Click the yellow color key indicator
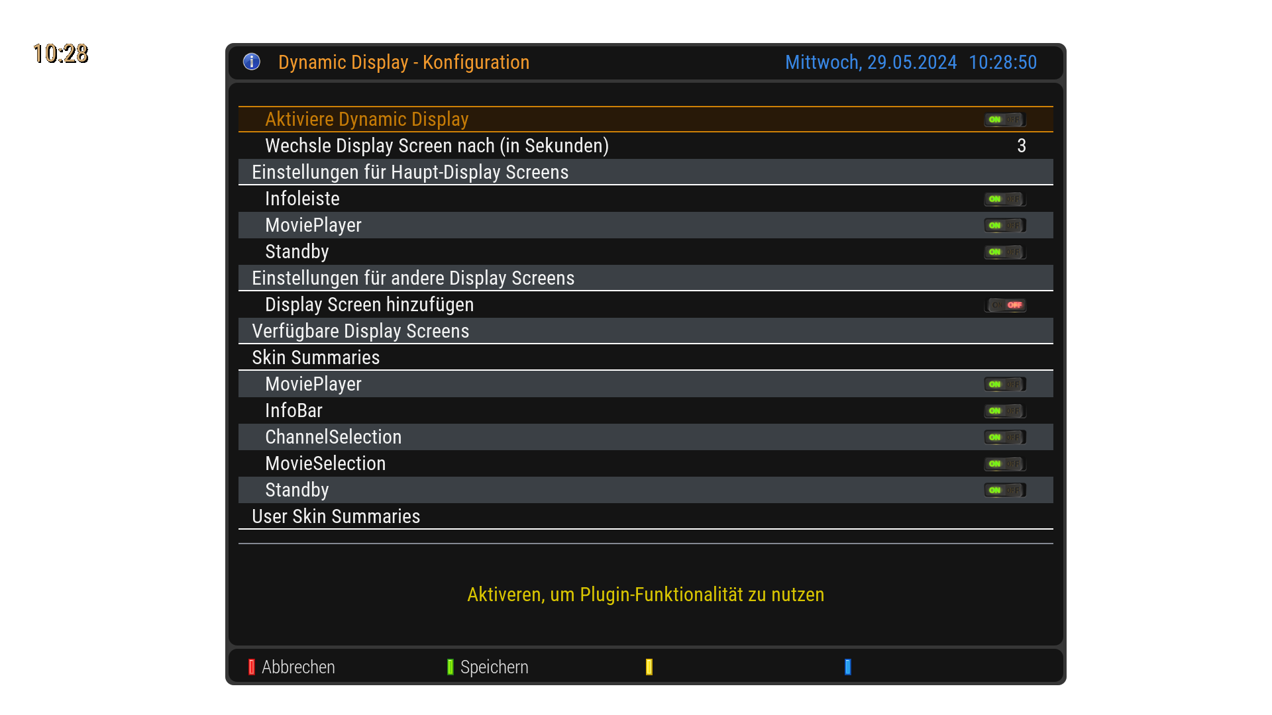The width and height of the screenshot is (1272, 715). click(649, 667)
